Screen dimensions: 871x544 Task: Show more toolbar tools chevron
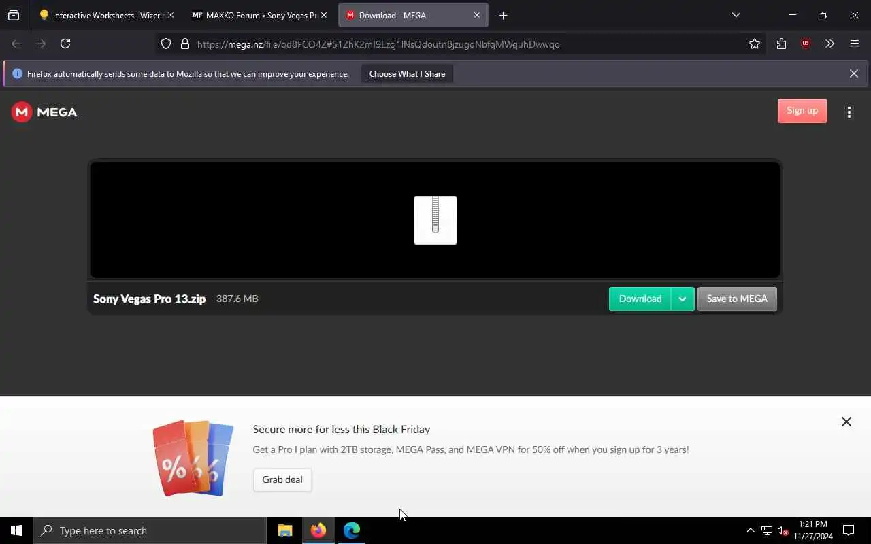point(829,44)
